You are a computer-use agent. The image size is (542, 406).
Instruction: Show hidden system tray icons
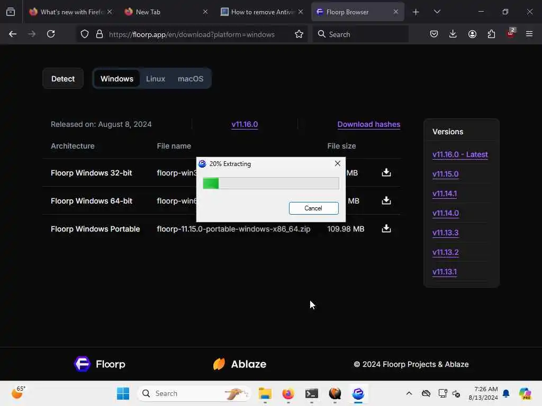point(409,393)
